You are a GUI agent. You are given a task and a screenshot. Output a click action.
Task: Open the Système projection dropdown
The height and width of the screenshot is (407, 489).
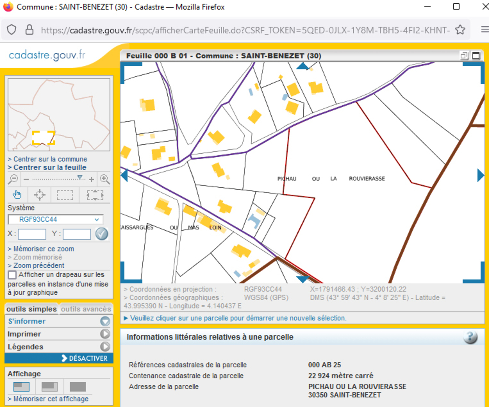tap(56, 219)
